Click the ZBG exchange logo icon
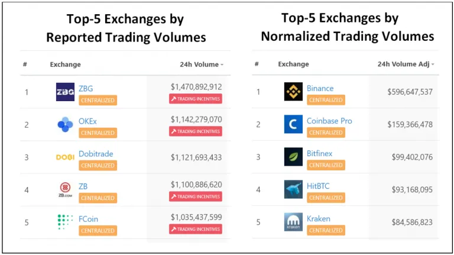The width and height of the screenshot is (454, 255). pyautogui.click(x=65, y=92)
